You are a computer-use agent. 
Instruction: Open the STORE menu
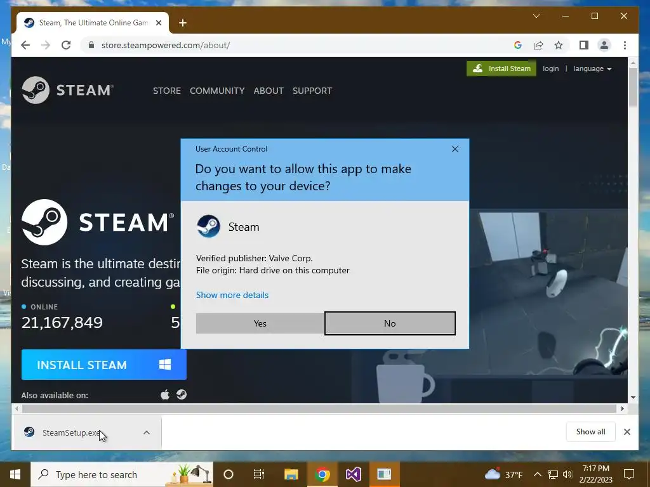coord(167,91)
